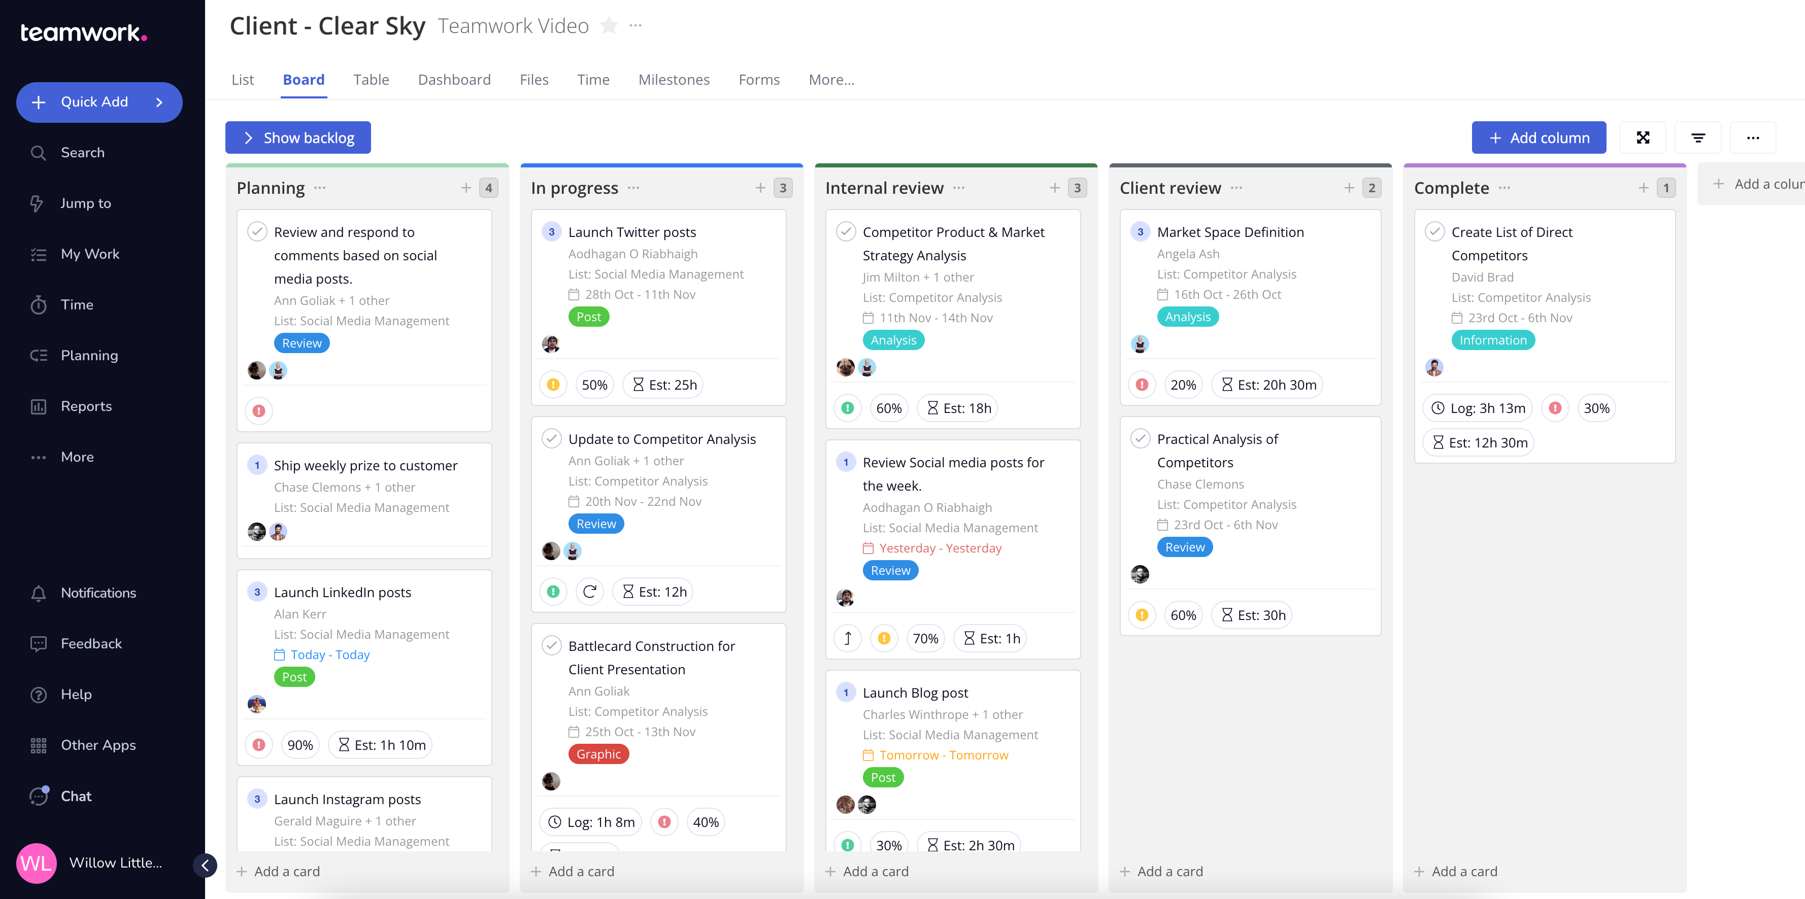The image size is (1805, 899).
Task: Click the recurring icon on Update to Competitor Analysis
Action: tap(589, 591)
